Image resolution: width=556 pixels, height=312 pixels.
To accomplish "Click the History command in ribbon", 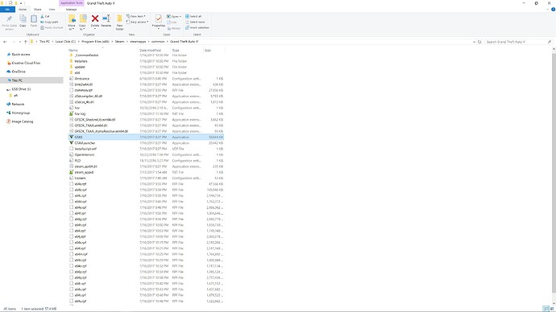I will coord(174,28).
